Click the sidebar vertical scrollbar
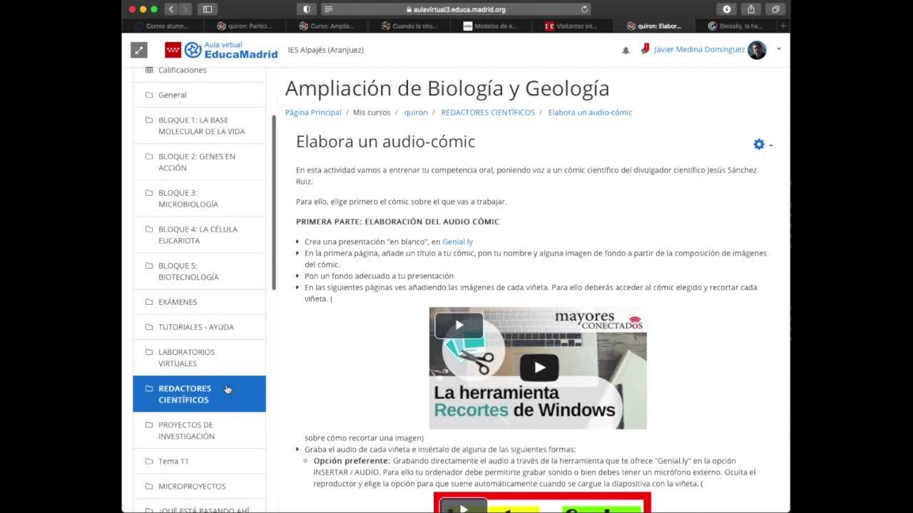Screen dimensions: 913x513 274,202
